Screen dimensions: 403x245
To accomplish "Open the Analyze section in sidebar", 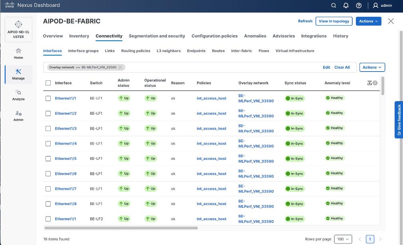I will [x=18, y=95].
